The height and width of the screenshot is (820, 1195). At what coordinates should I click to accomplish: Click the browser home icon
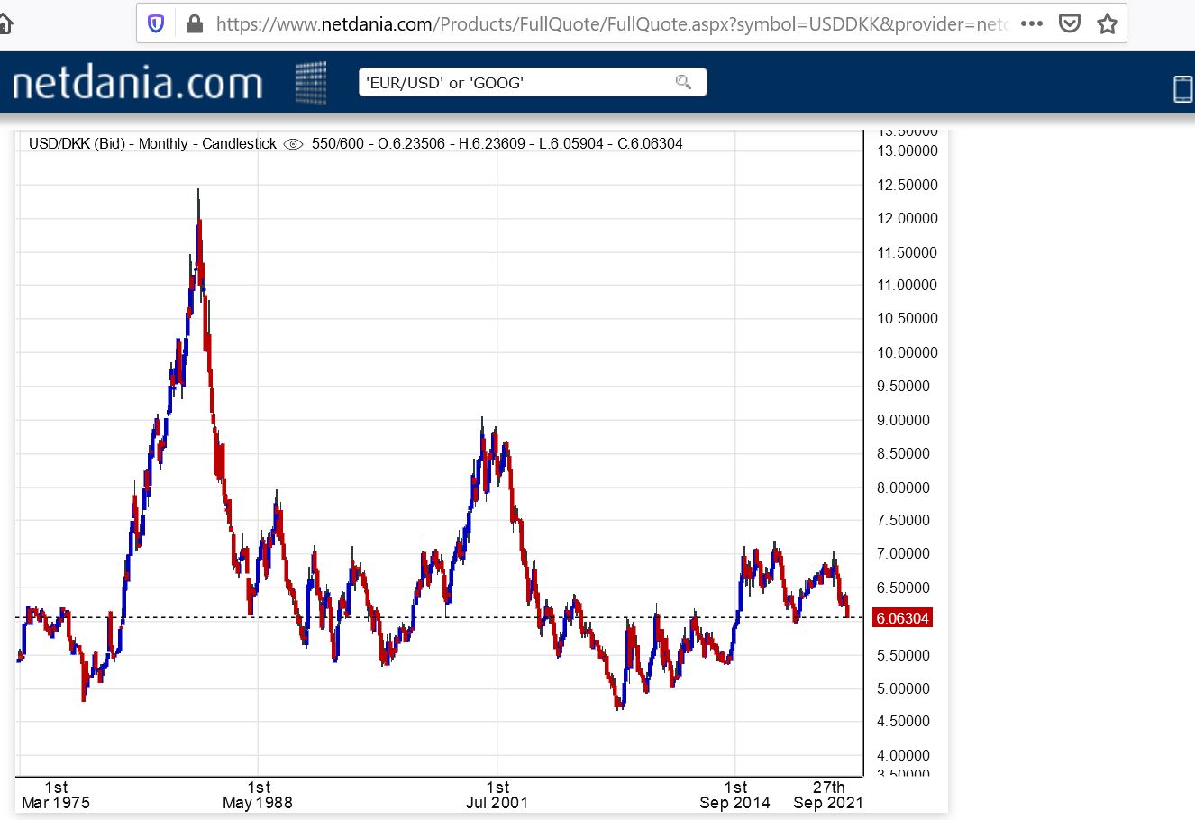(5, 23)
